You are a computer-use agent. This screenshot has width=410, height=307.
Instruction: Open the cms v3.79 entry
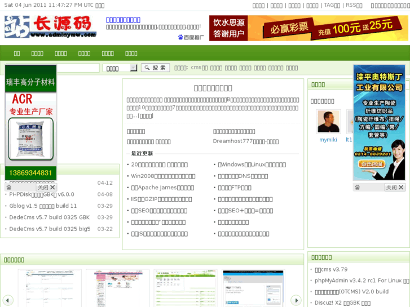331,269
